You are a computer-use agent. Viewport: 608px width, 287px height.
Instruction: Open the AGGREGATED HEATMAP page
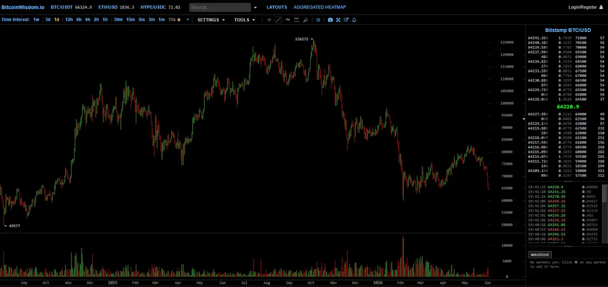tap(320, 7)
